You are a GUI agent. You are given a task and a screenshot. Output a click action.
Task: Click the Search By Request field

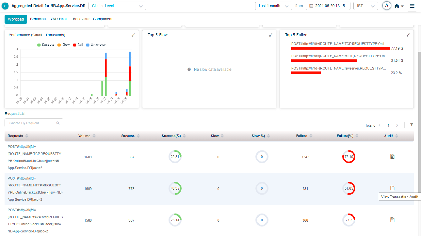point(31,123)
